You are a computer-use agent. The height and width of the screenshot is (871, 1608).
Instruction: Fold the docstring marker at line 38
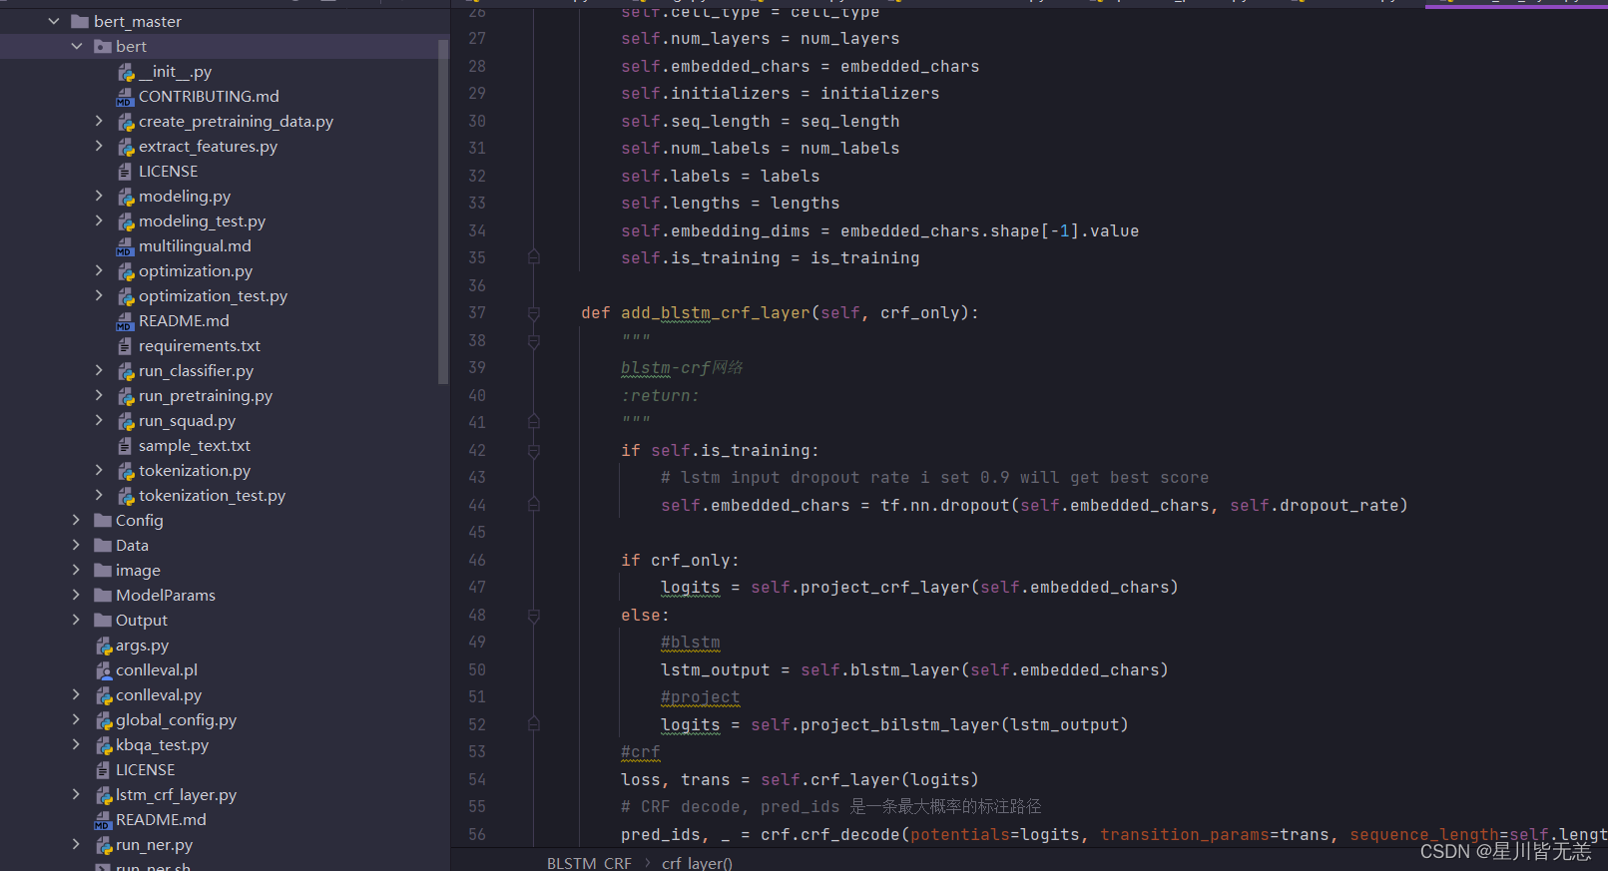pos(534,341)
